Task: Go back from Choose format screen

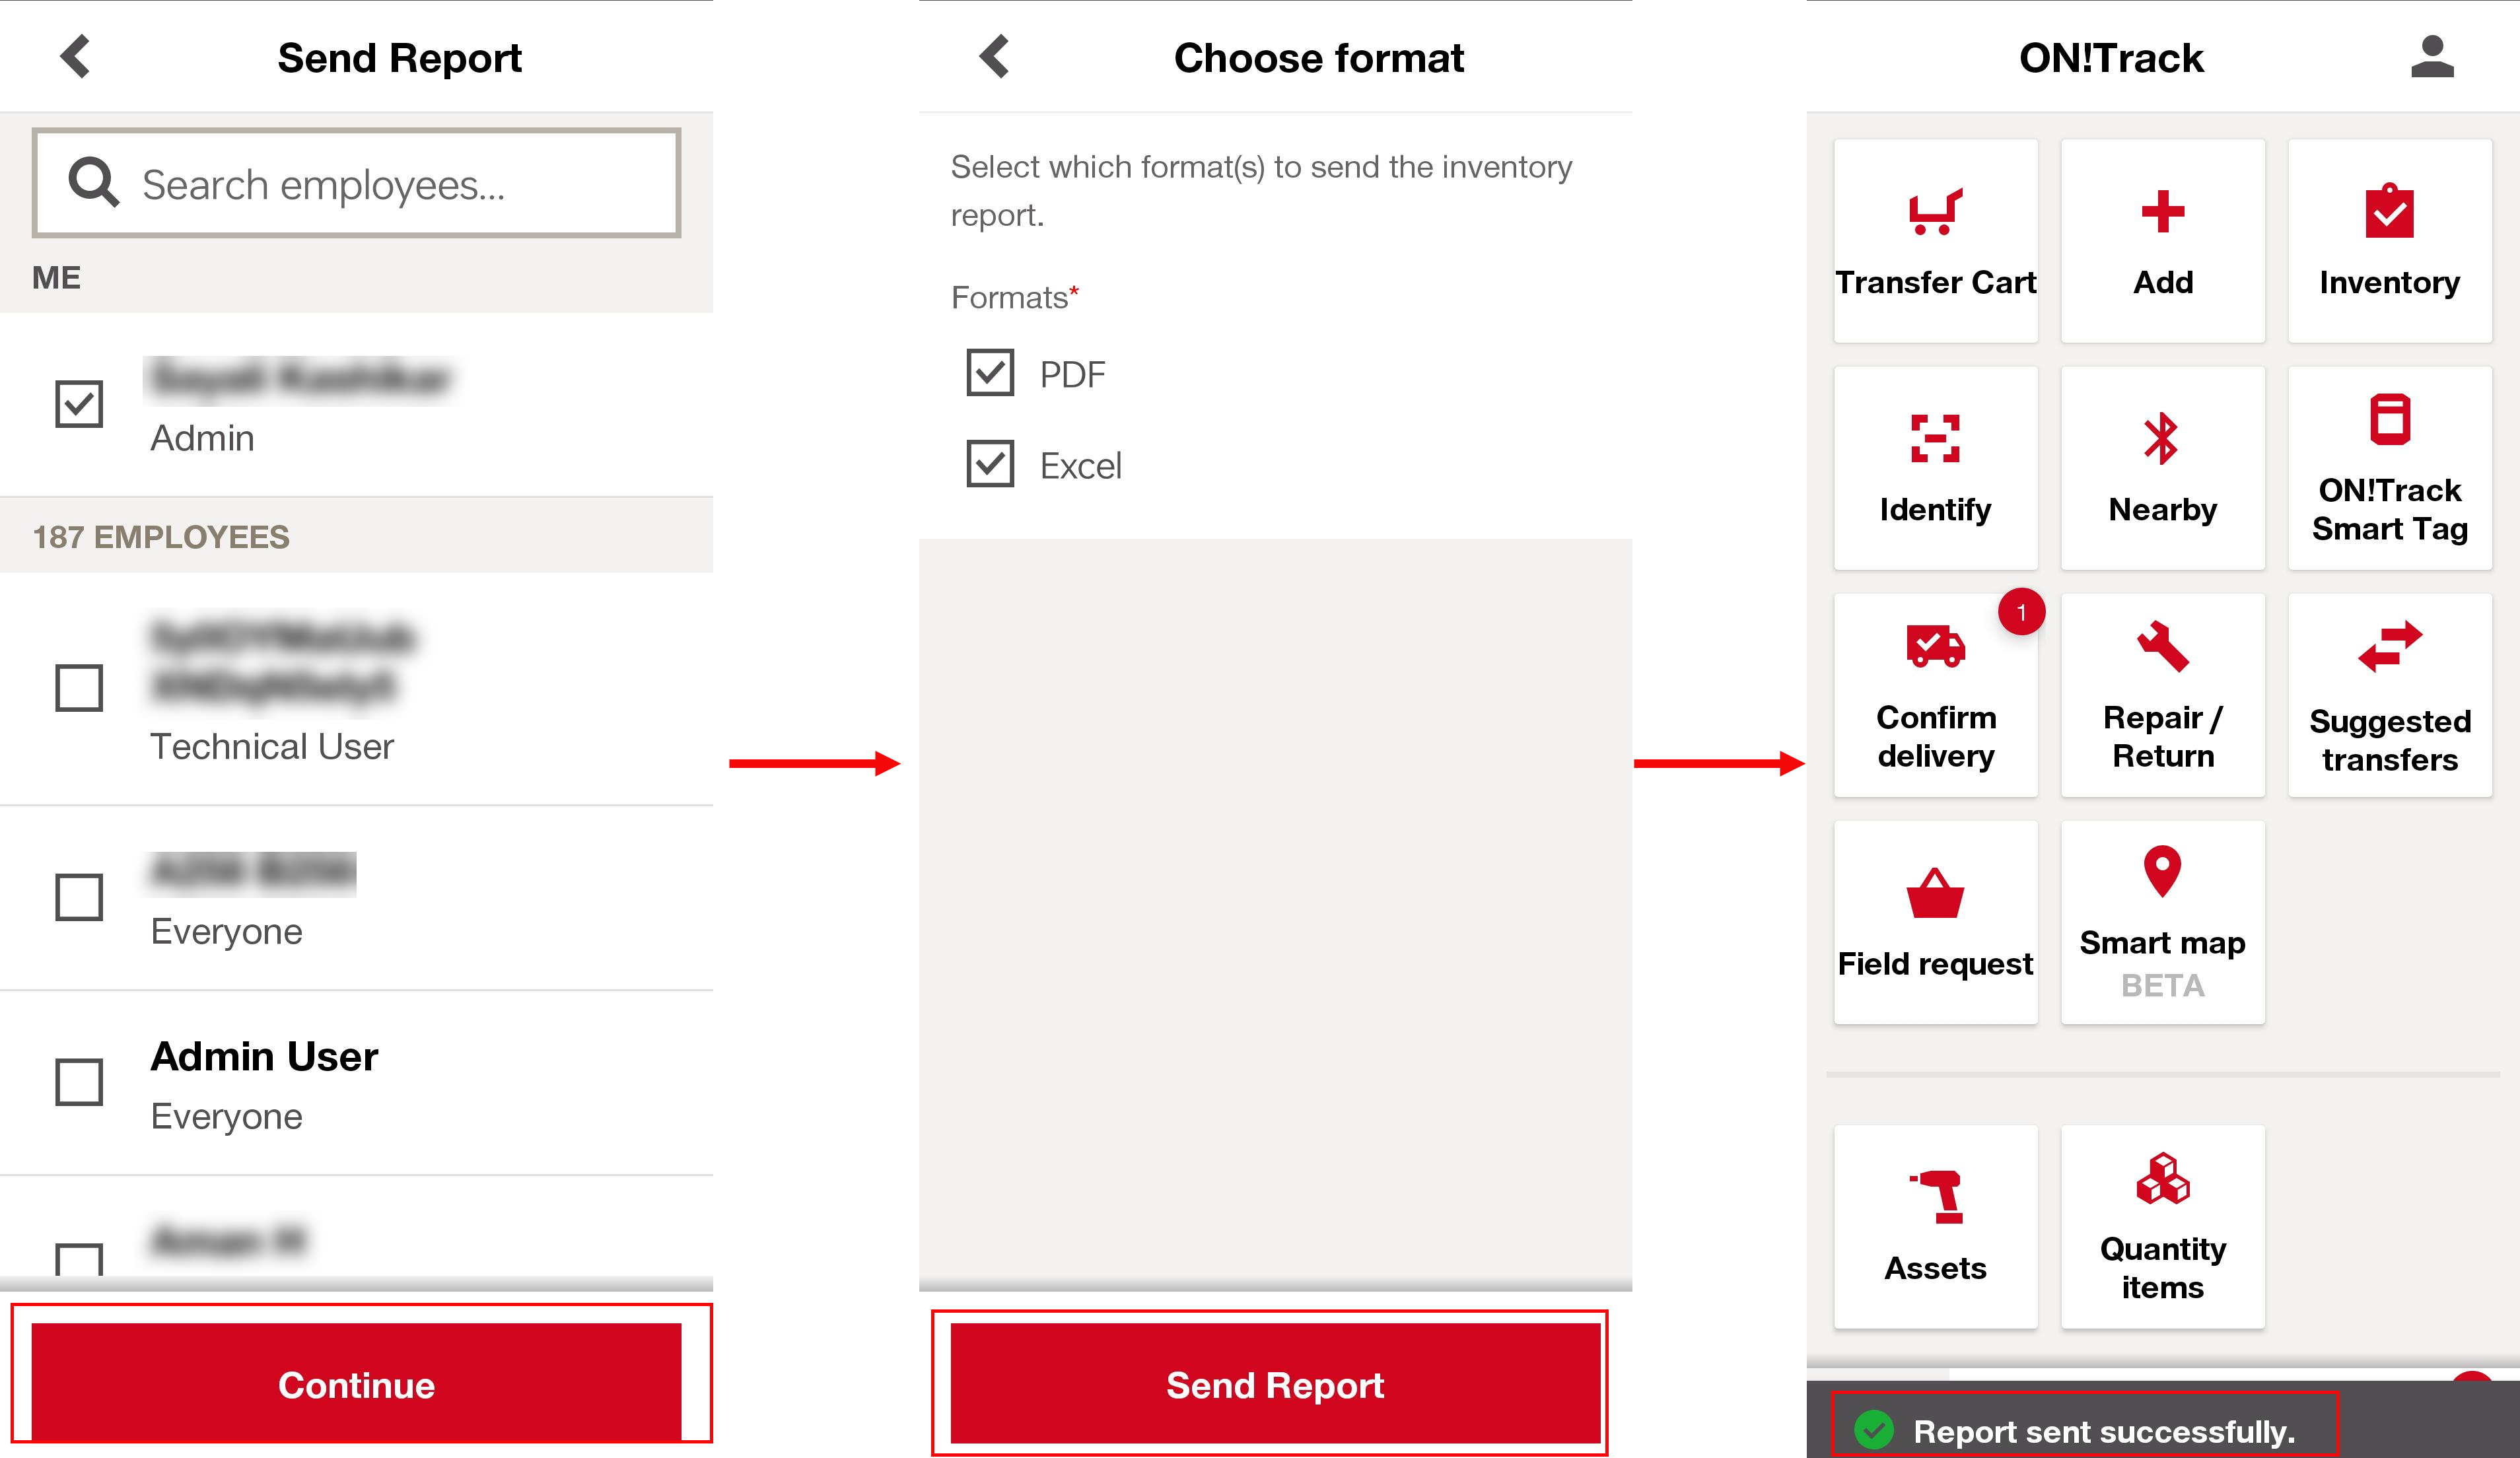Action: tap(995, 57)
